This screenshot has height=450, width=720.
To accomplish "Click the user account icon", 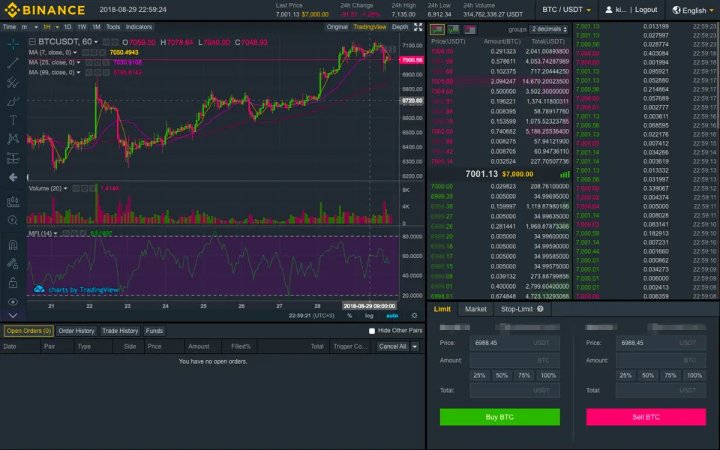I will (x=608, y=10).
